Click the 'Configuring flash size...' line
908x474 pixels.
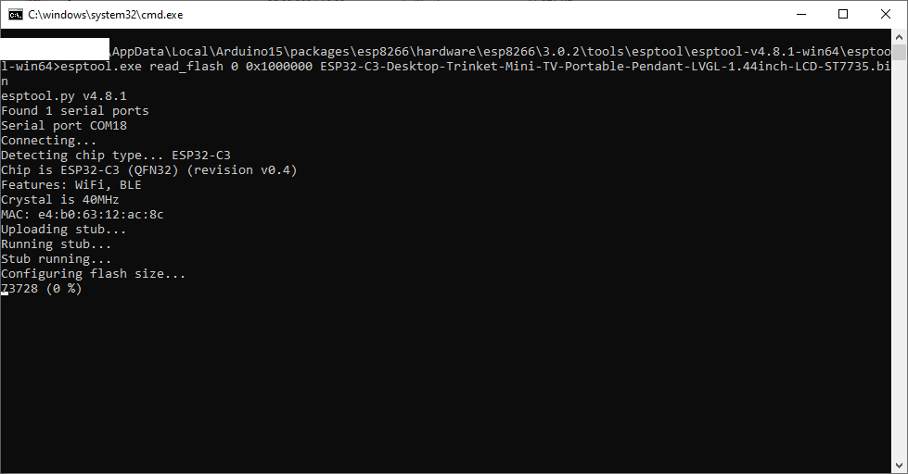click(94, 273)
